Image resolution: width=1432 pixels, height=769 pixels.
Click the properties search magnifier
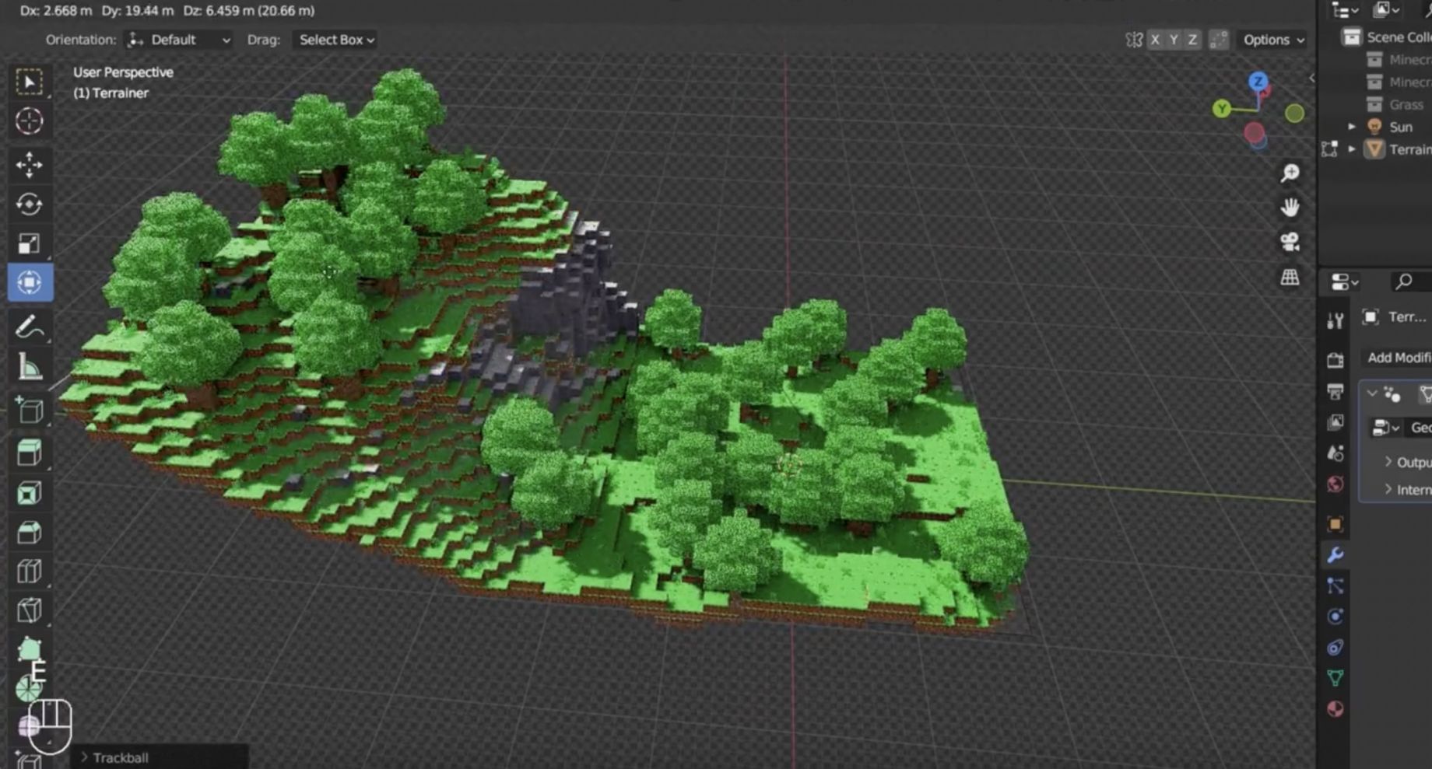coord(1404,281)
